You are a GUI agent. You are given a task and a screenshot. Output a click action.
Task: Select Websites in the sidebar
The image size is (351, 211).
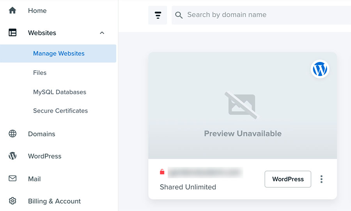pyautogui.click(x=42, y=33)
